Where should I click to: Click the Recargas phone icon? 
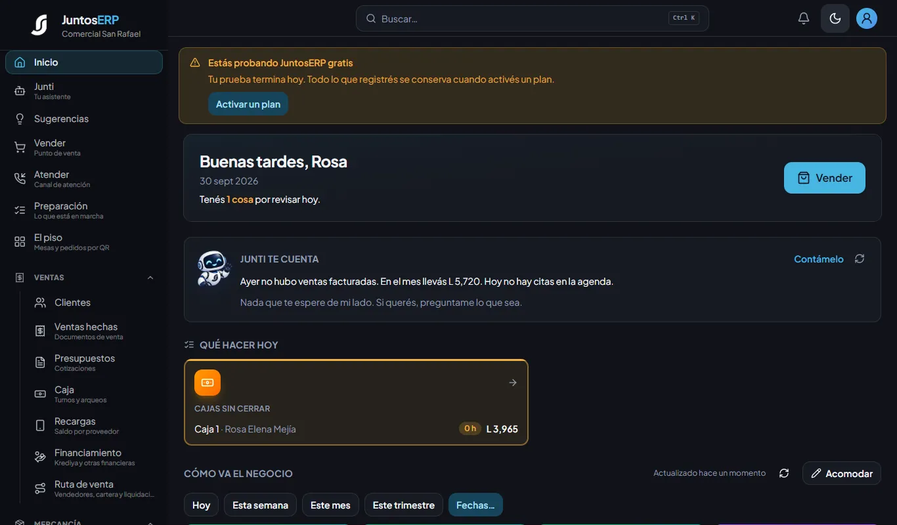41,426
